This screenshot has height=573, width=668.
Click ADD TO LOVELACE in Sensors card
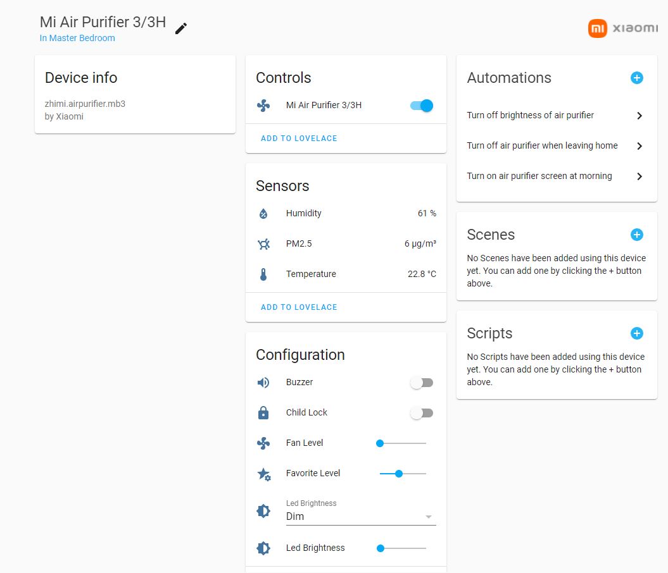299,307
